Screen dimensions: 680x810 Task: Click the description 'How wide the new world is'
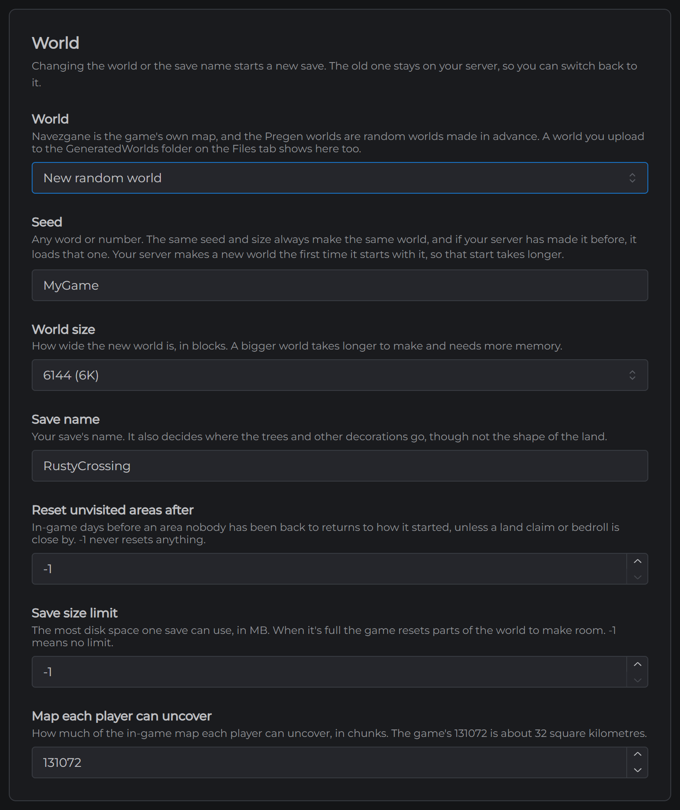(297, 346)
